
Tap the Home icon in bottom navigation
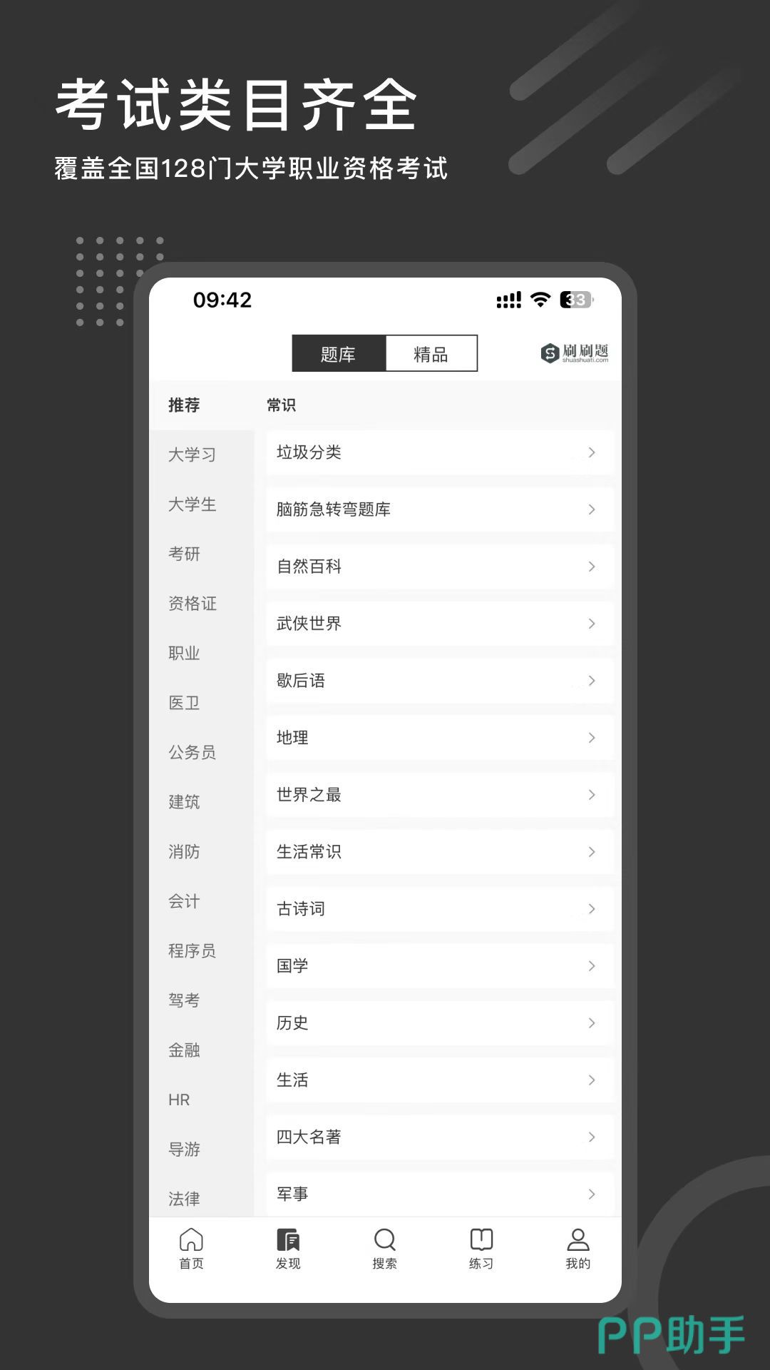click(x=191, y=1241)
